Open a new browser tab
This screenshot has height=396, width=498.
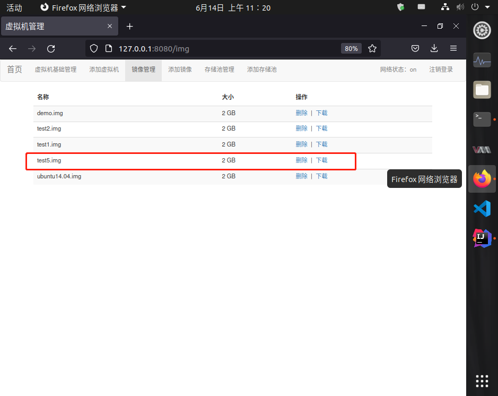129,27
